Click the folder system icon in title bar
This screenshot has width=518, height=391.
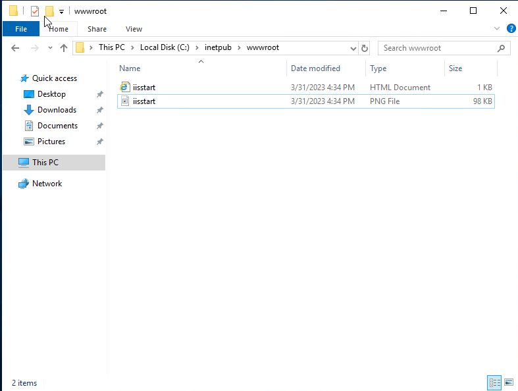pos(13,11)
